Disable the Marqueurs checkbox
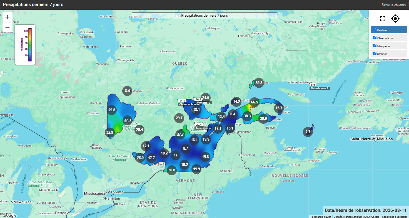409x218 pixels. pos(375,46)
